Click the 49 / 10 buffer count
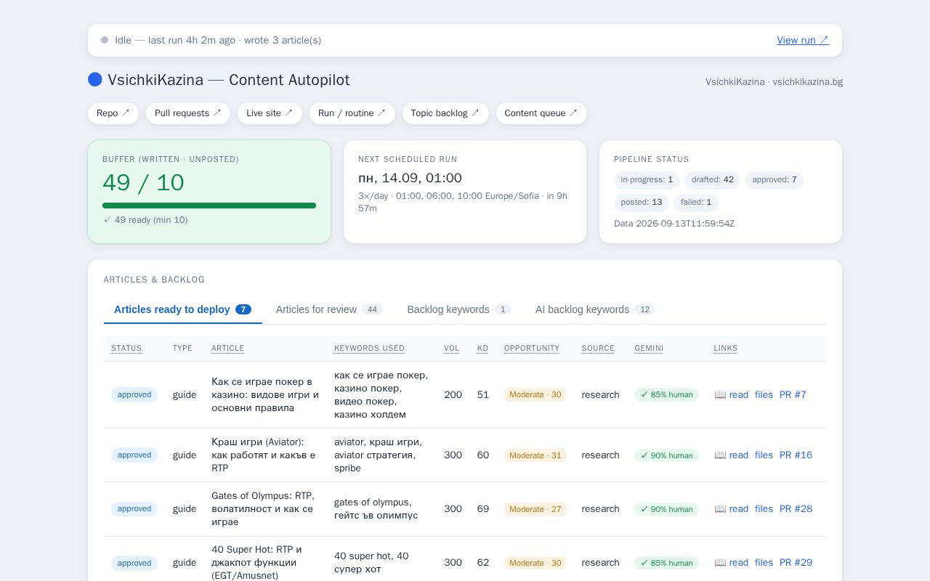Image resolution: width=930 pixels, height=581 pixels. pyautogui.click(x=143, y=182)
